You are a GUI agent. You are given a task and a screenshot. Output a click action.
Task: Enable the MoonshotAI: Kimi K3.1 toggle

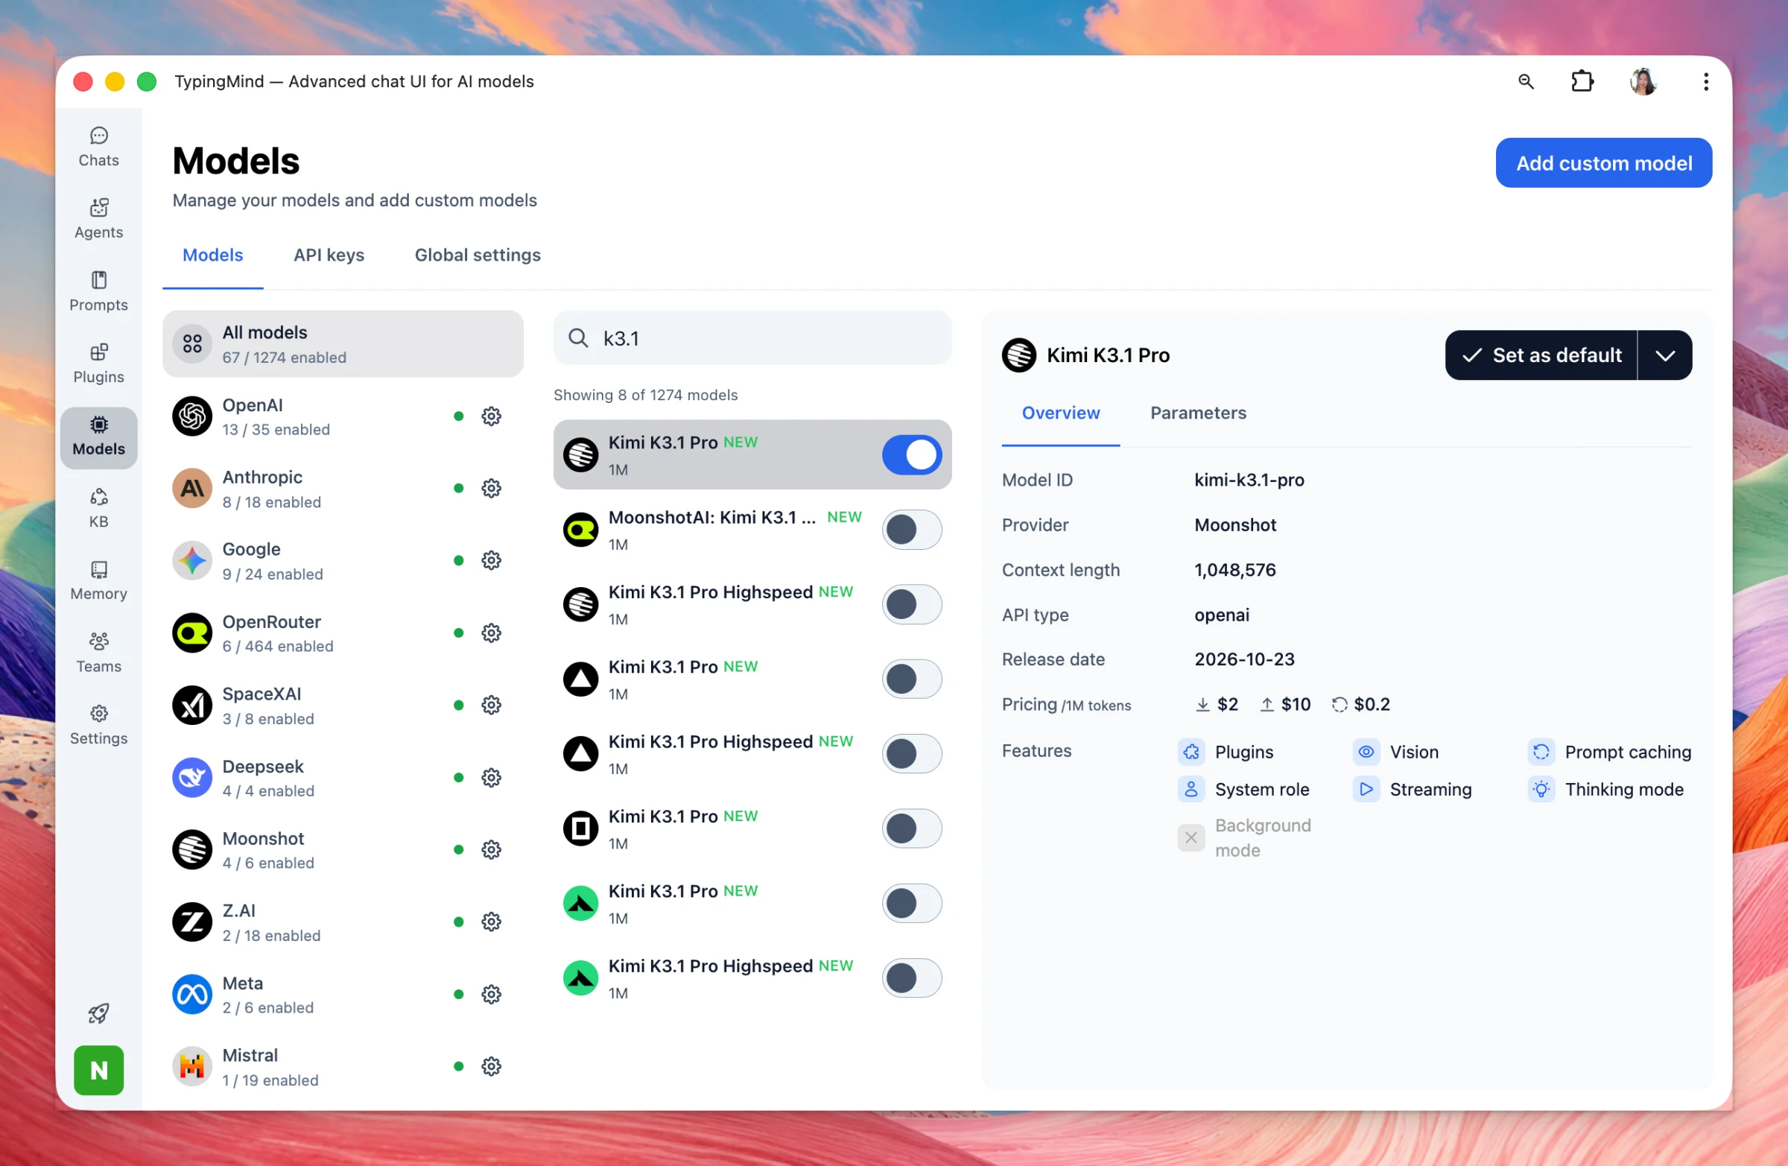click(911, 530)
